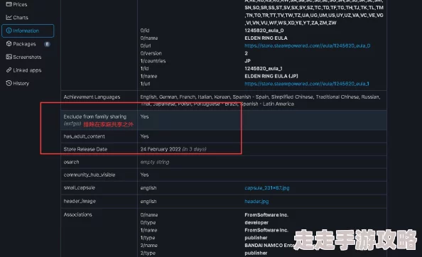Click the '0/url' key
The image size is (422, 257).
146,45
